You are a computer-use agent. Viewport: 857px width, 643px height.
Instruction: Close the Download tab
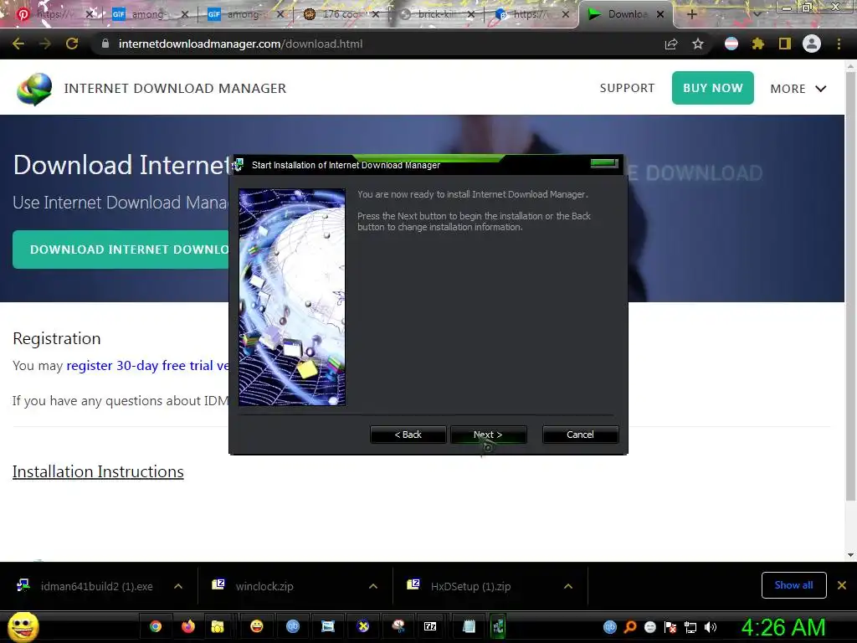[x=660, y=14]
